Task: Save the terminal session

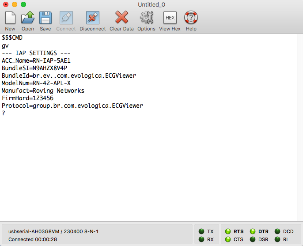Action: point(45,18)
